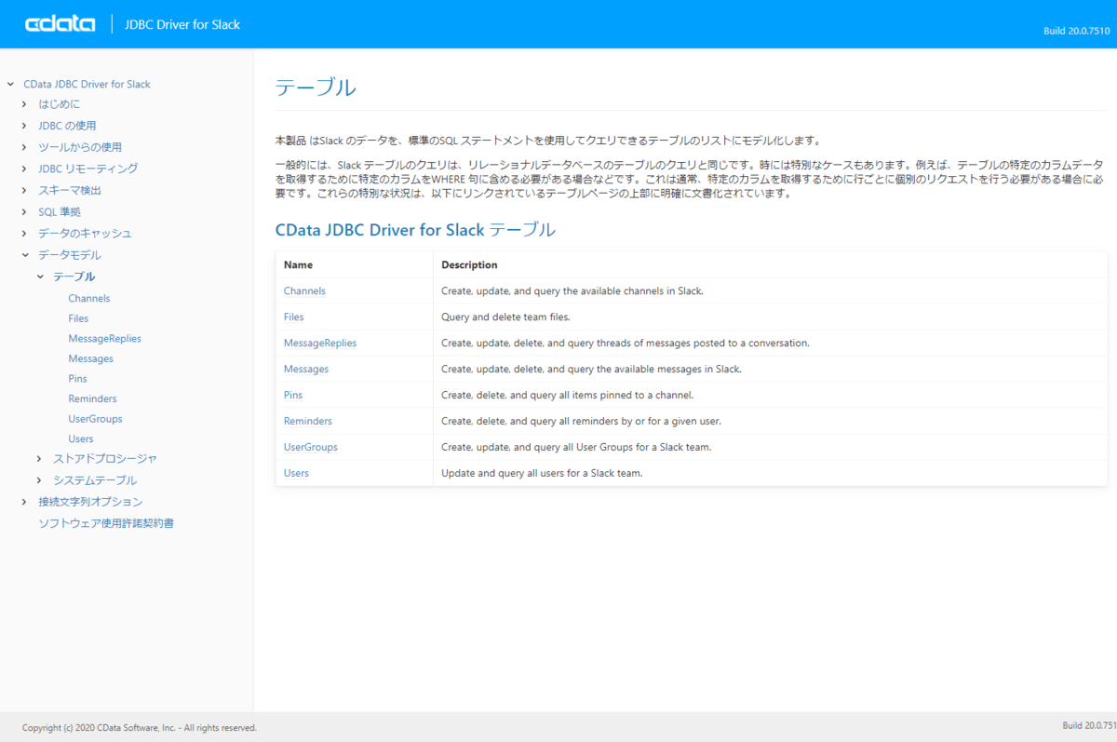
Task: Open UserGroups in the sidebar tree
Action: coord(95,419)
